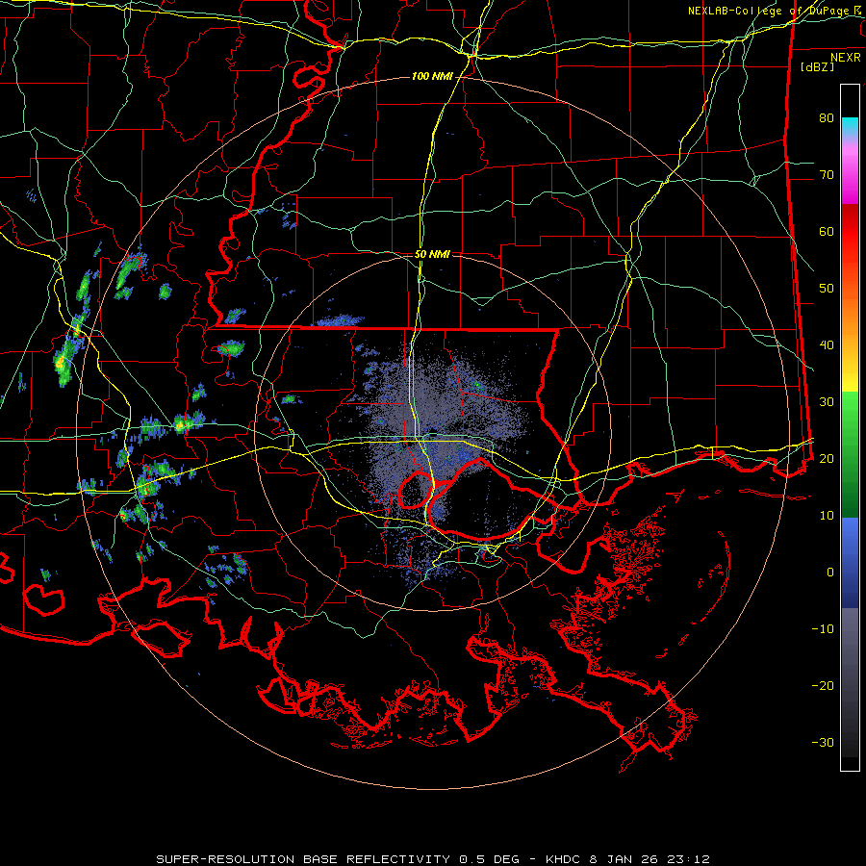Click the 40 dBZ scale value

pyautogui.click(x=827, y=345)
